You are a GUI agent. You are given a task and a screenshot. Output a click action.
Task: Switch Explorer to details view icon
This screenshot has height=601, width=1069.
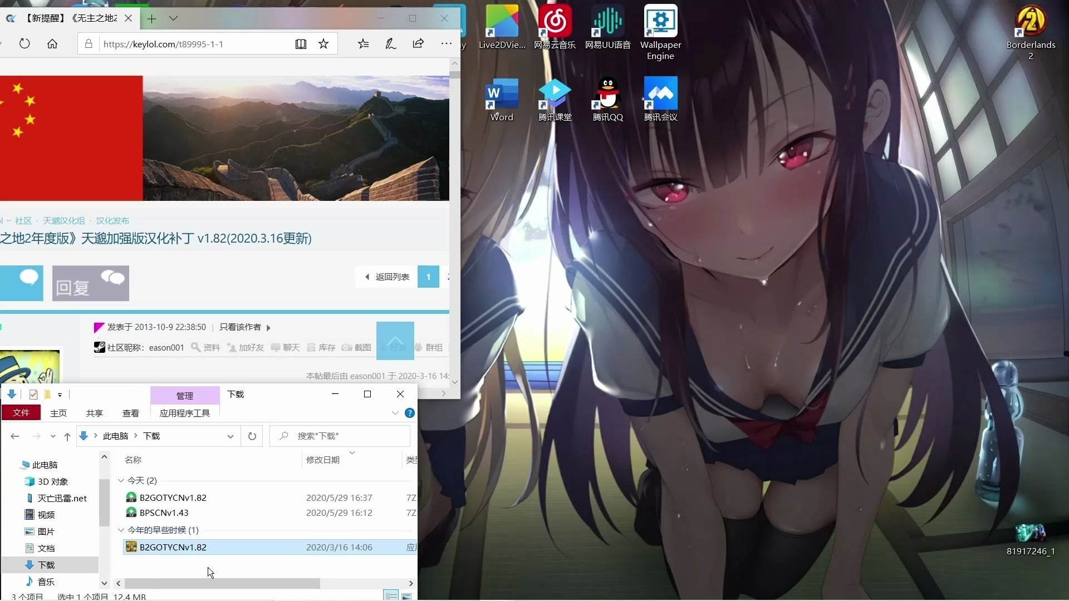coord(391,596)
